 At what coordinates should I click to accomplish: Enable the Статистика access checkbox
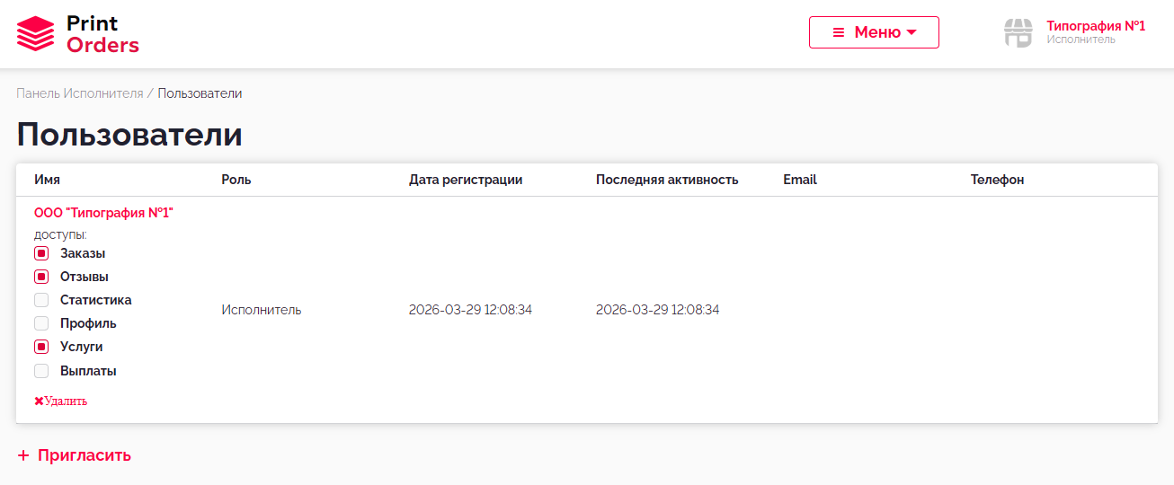[x=41, y=300]
